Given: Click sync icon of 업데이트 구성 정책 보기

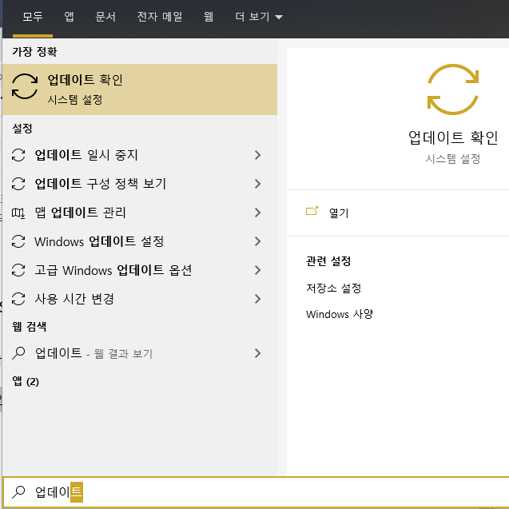Looking at the screenshot, I should (x=18, y=184).
